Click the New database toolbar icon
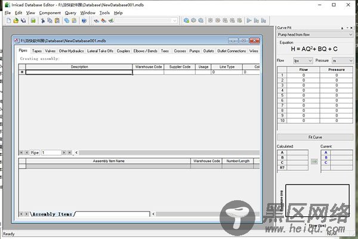 click(x=8, y=21)
